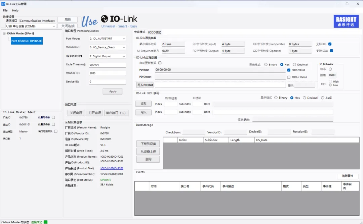Select the Ascii display format radio button
The height and width of the screenshot is (224, 363).
(x=323, y=98)
